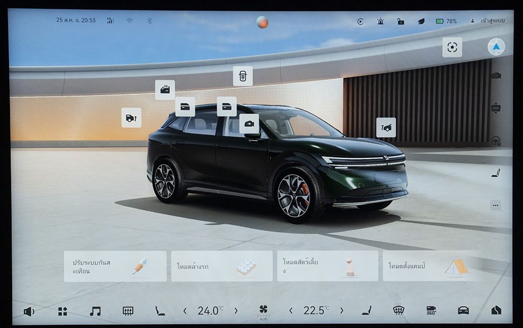523x328 pixels.
Task: Open the apps grid menu
Action: (x=63, y=311)
